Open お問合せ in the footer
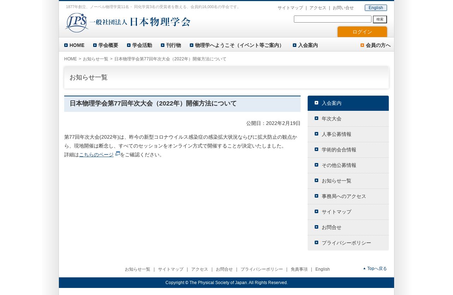Image resolution: width=453 pixels, height=295 pixels. point(224,269)
